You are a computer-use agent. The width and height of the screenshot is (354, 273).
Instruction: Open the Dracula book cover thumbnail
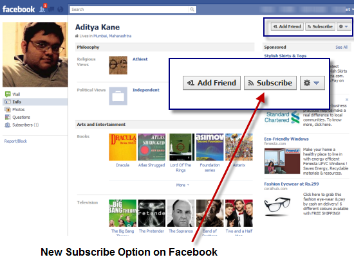[x=122, y=147]
